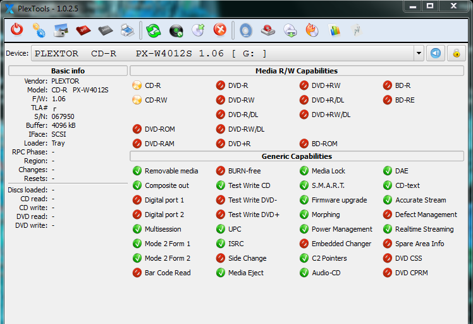Image resolution: width=473 pixels, height=324 pixels.
Task: Click the DVD-ROM red indicator
Action: tap(137, 129)
